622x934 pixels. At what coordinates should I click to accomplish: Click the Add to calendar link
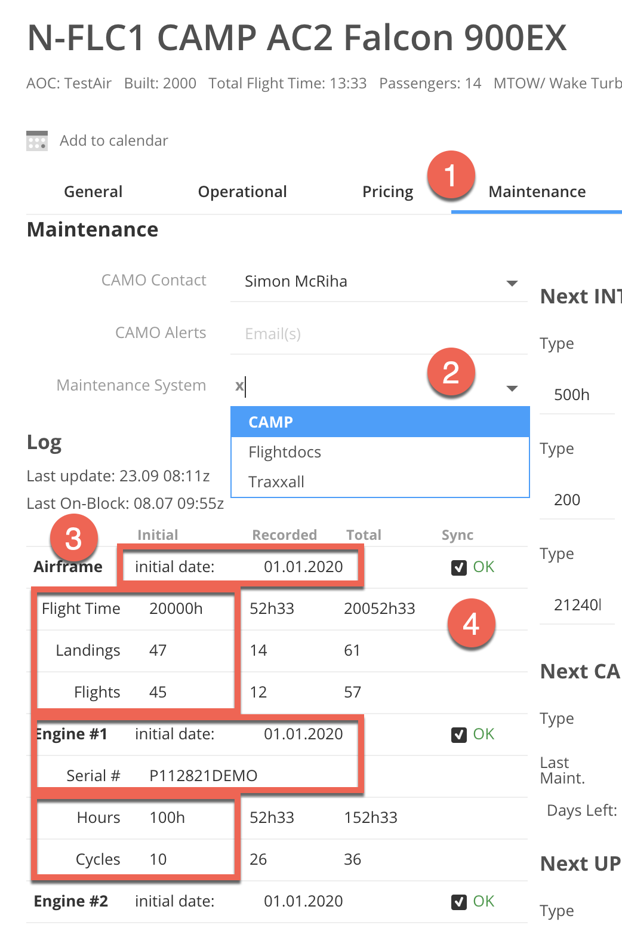click(113, 141)
